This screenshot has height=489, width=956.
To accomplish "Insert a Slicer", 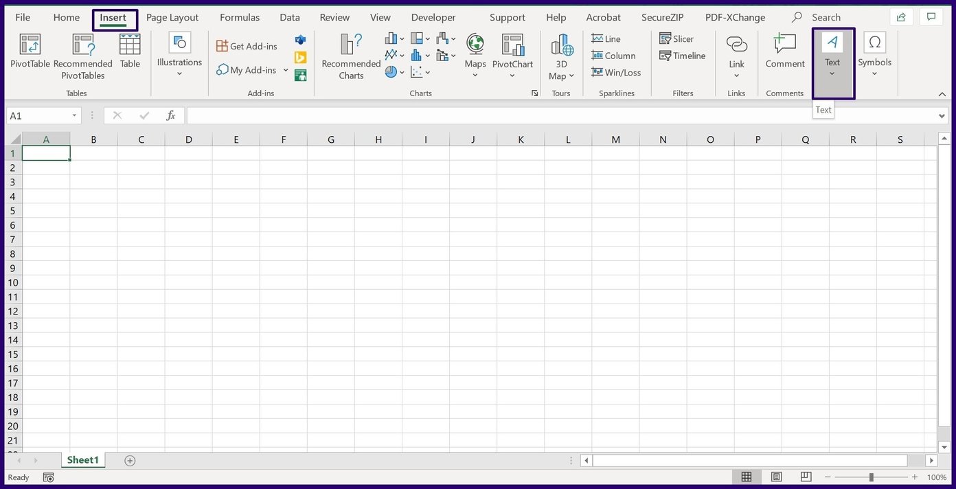I will coord(676,38).
